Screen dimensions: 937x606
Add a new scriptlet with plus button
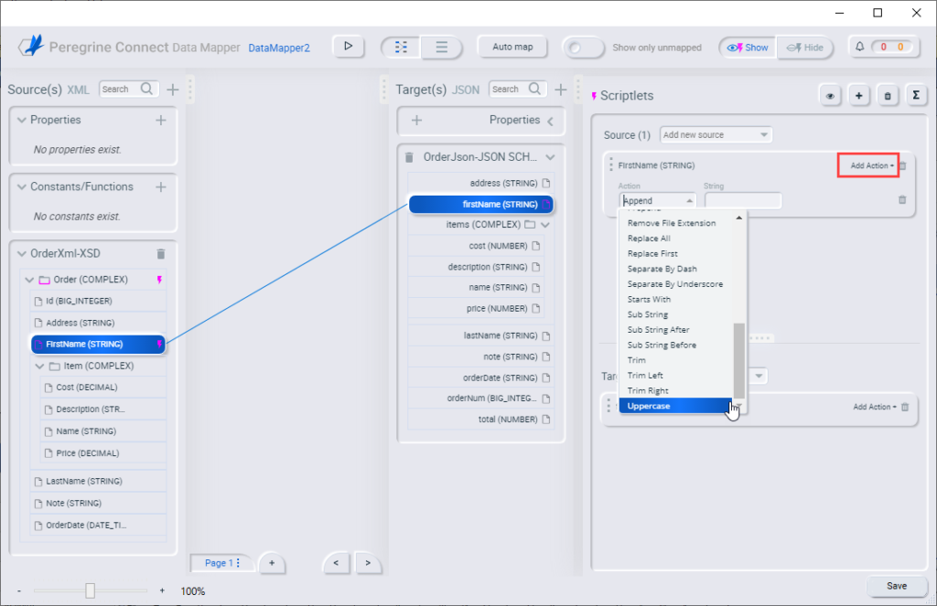pyautogui.click(x=859, y=95)
